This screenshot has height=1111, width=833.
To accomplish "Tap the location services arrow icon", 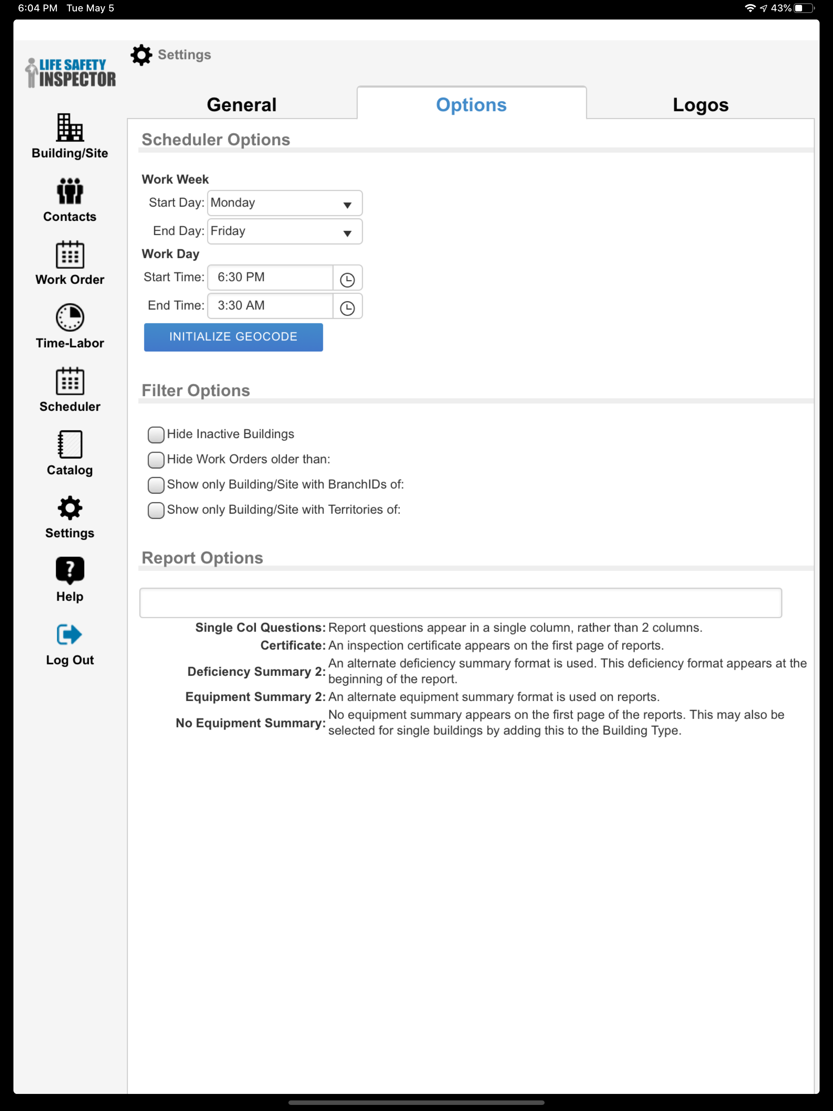I will pos(764,8).
